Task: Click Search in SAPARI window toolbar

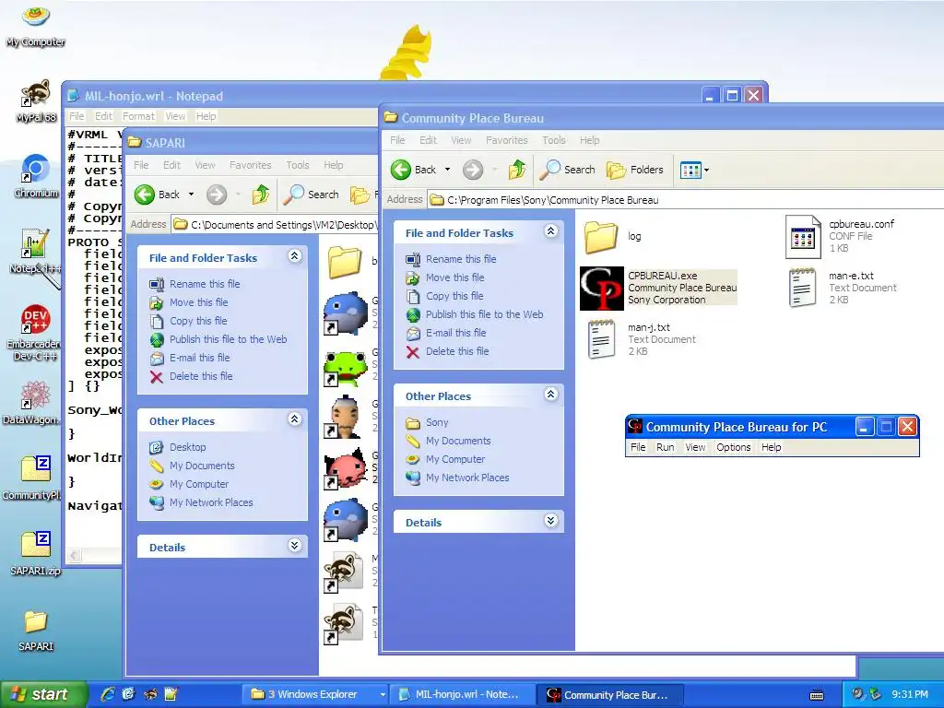Action: click(x=311, y=195)
